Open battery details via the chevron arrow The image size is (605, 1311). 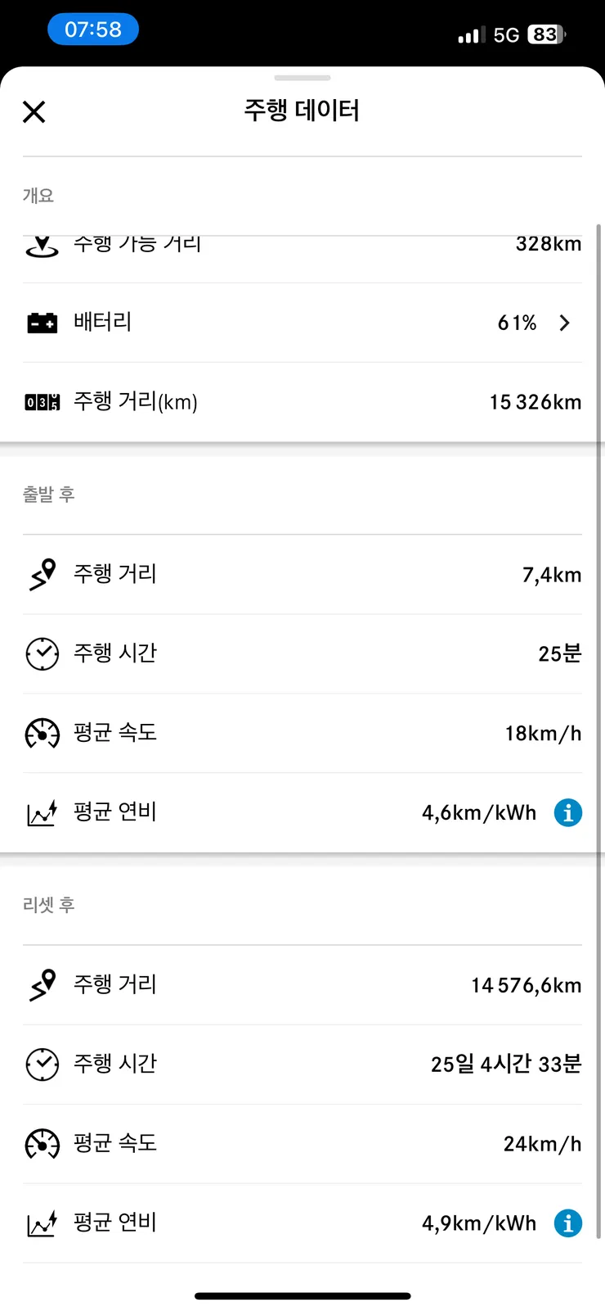click(565, 323)
